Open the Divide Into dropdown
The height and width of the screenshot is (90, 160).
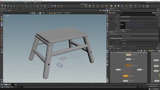point(126,17)
